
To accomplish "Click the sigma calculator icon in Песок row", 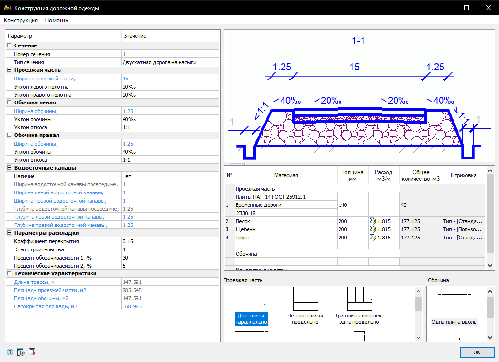I will click(373, 221).
